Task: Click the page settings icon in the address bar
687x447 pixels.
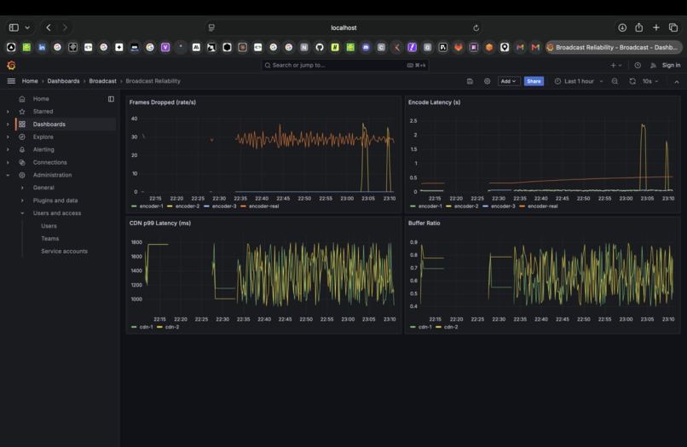Action: click(x=211, y=27)
